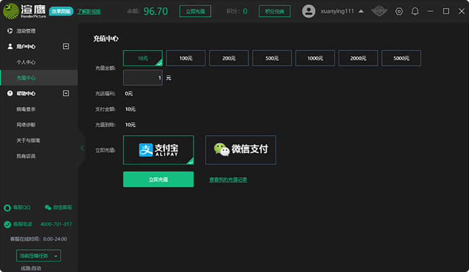Image resolution: width=469 pixels, height=272 pixels.
Task: Select the 1000元 recharge amount
Action: (315, 58)
